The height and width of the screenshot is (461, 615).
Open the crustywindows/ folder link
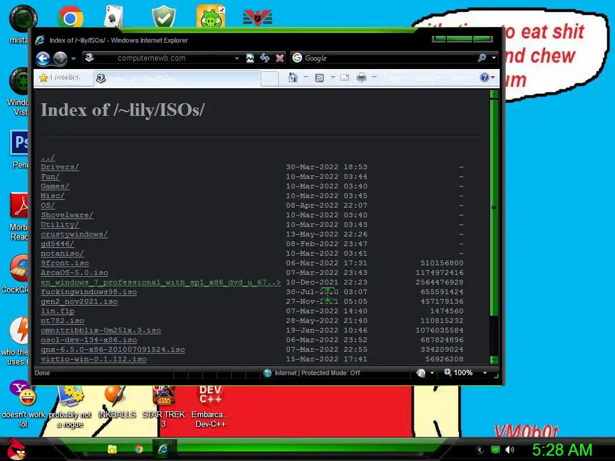pos(74,235)
